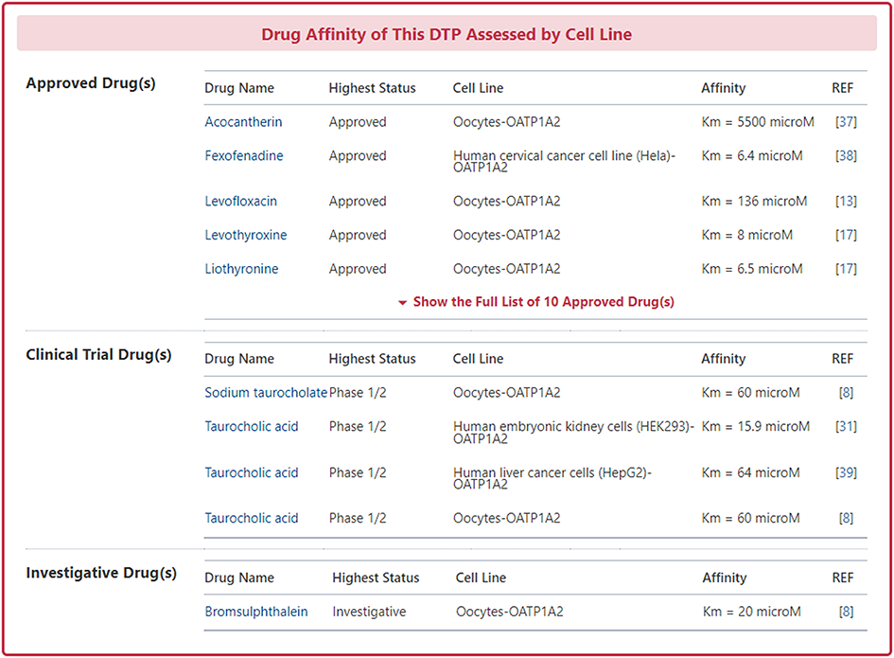Open the Liothyronine drug entry
The width and height of the screenshot is (894, 658).
pos(241,269)
